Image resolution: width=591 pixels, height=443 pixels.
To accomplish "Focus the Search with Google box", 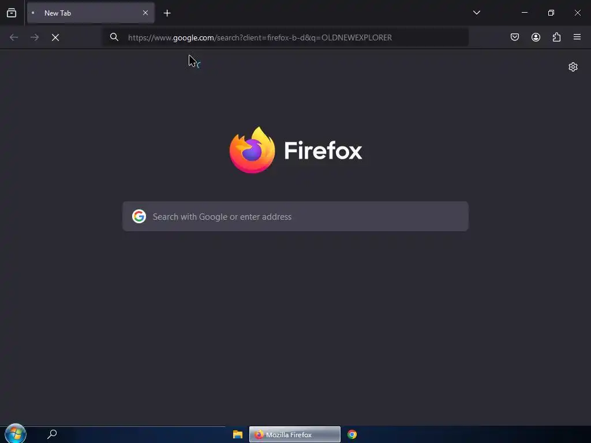I will click(295, 216).
